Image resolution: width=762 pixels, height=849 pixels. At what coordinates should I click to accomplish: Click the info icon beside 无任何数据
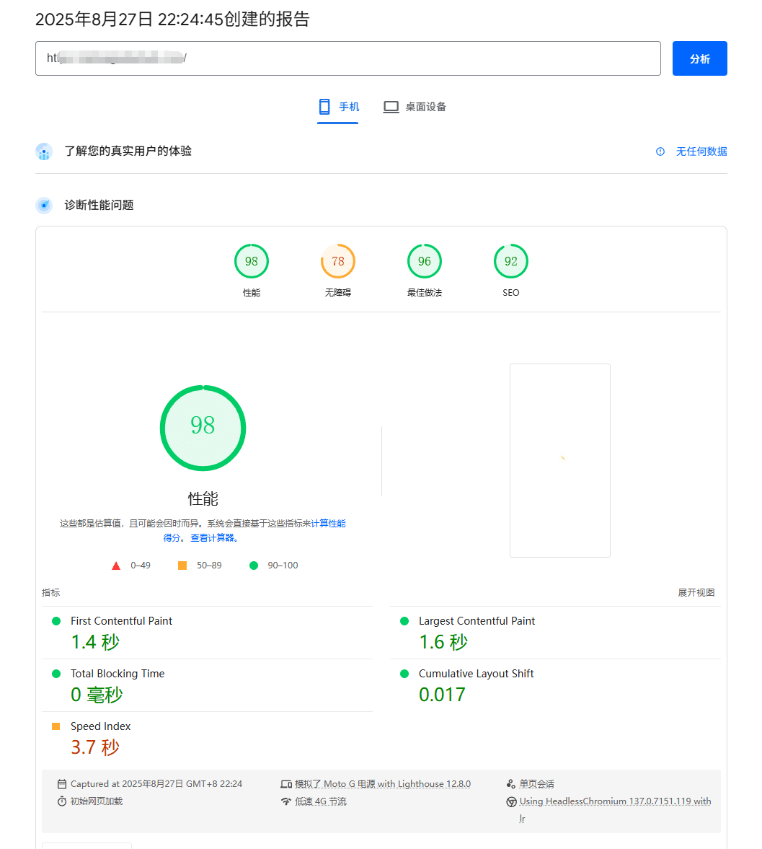(x=660, y=151)
